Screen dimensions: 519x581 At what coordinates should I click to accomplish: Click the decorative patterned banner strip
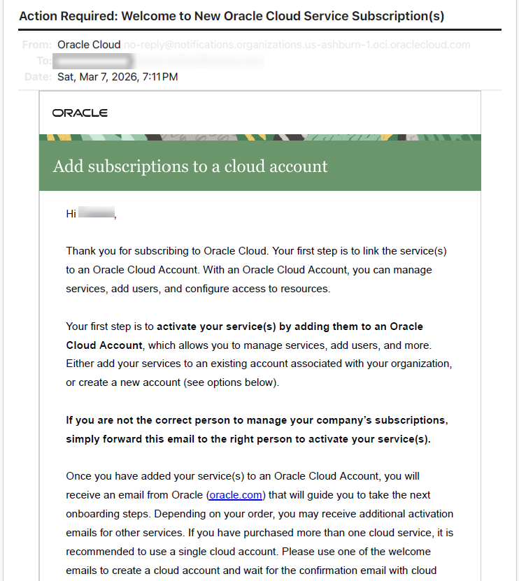click(260, 137)
